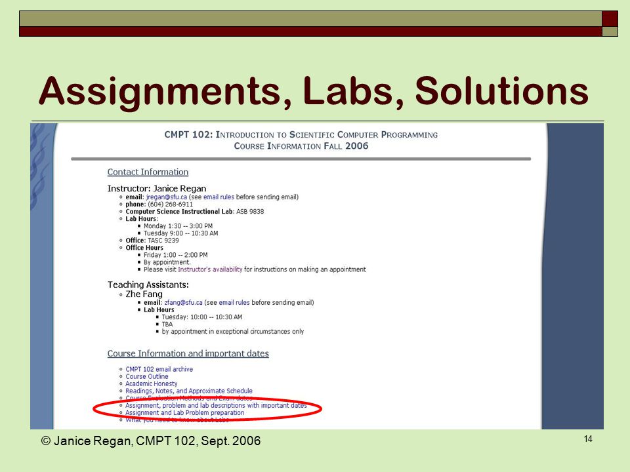The height and width of the screenshot is (472, 630).
Task: Click the TBA lab hour entry
Action: tap(167, 324)
